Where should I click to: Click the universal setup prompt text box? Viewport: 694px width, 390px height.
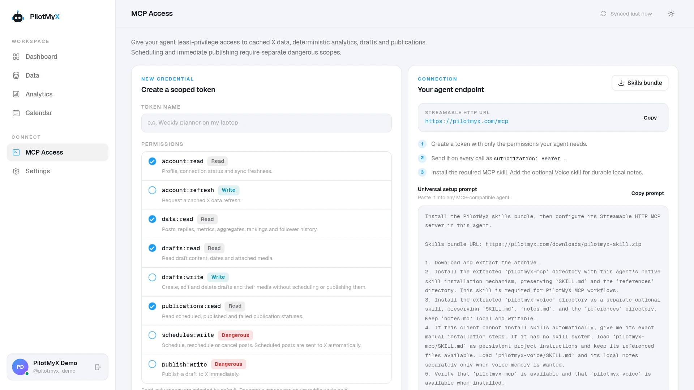543,298
